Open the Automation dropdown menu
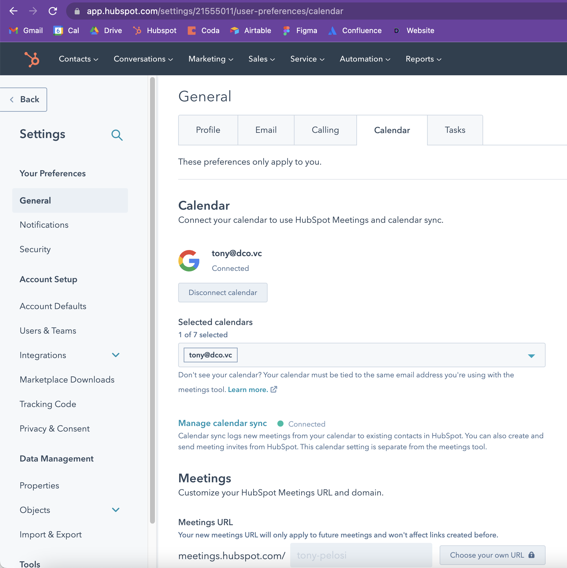Screen dimensions: 567x568 (x=365, y=59)
